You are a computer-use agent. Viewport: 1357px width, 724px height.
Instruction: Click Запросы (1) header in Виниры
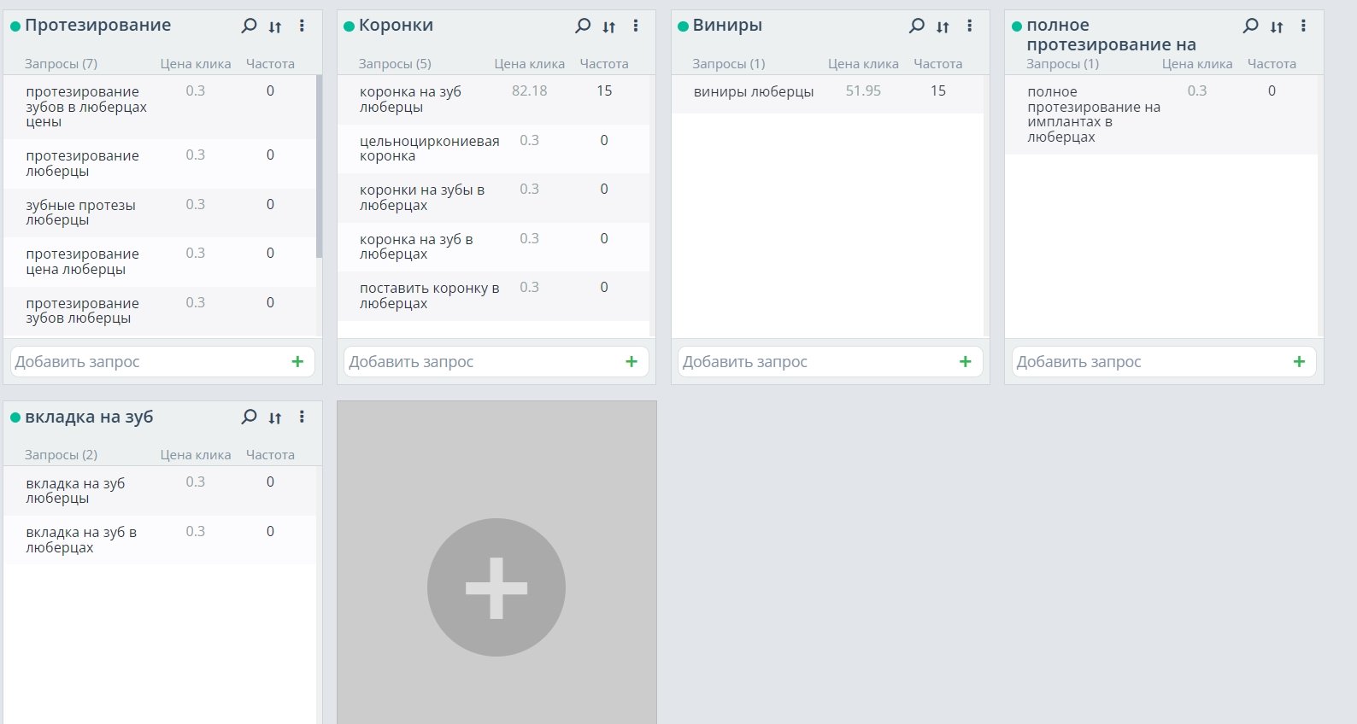point(729,64)
